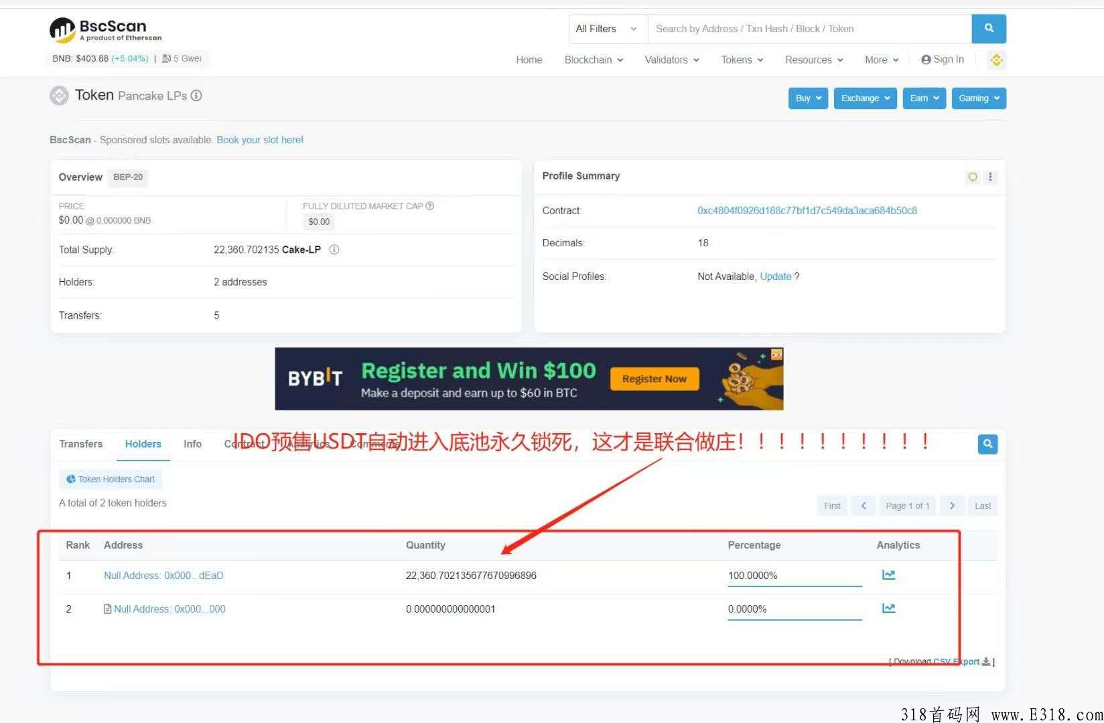
Task: Expand the More menu
Action: [882, 60]
